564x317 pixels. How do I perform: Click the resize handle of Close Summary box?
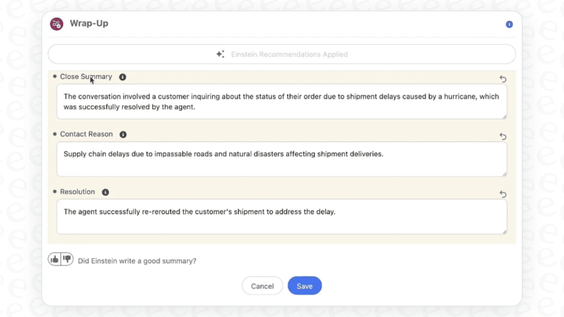point(505,117)
